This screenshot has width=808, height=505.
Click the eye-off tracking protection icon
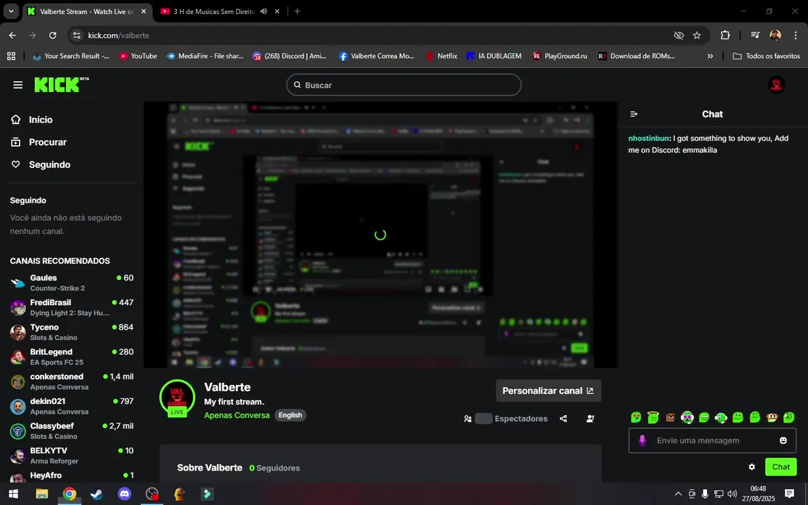point(679,35)
